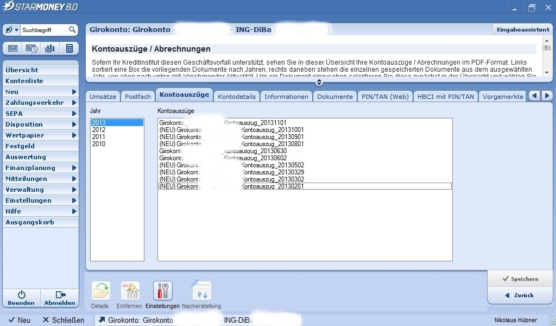The height and width of the screenshot is (326, 556).
Task: Select year 2010 in Jahr list
Action: [117, 144]
